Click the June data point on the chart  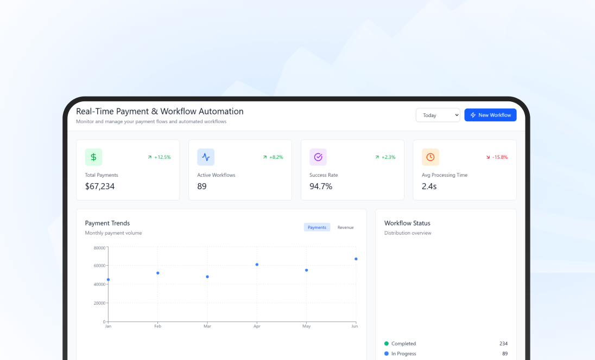[356, 259]
